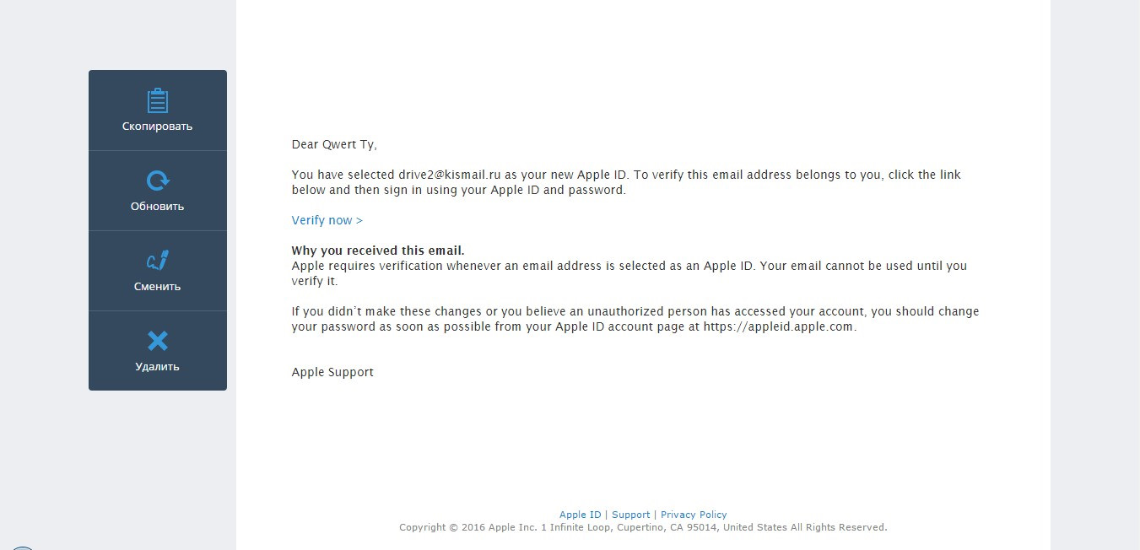The height and width of the screenshot is (550, 1140).
Task: Click the Скопировать label
Action: tap(158, 127)
